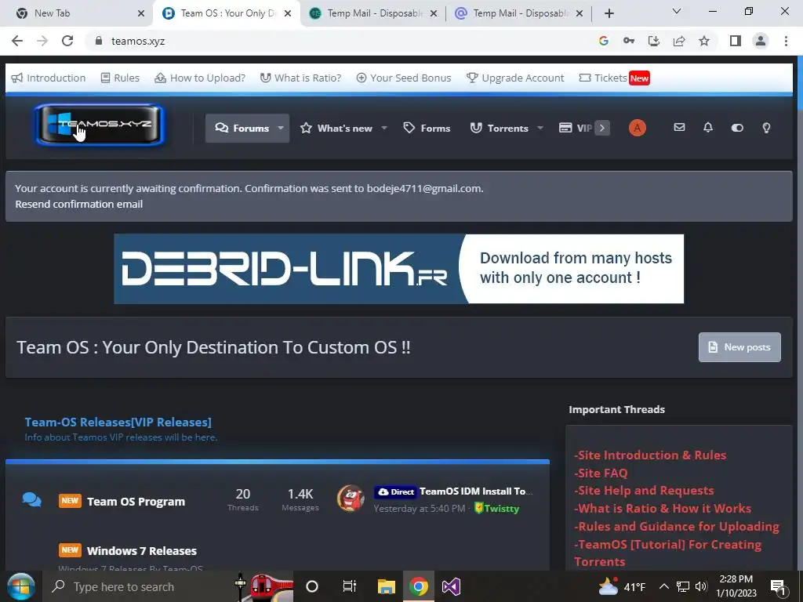Open the What's new nav item
The width and height of the screenshot is (803, 602).
point(336,128)
